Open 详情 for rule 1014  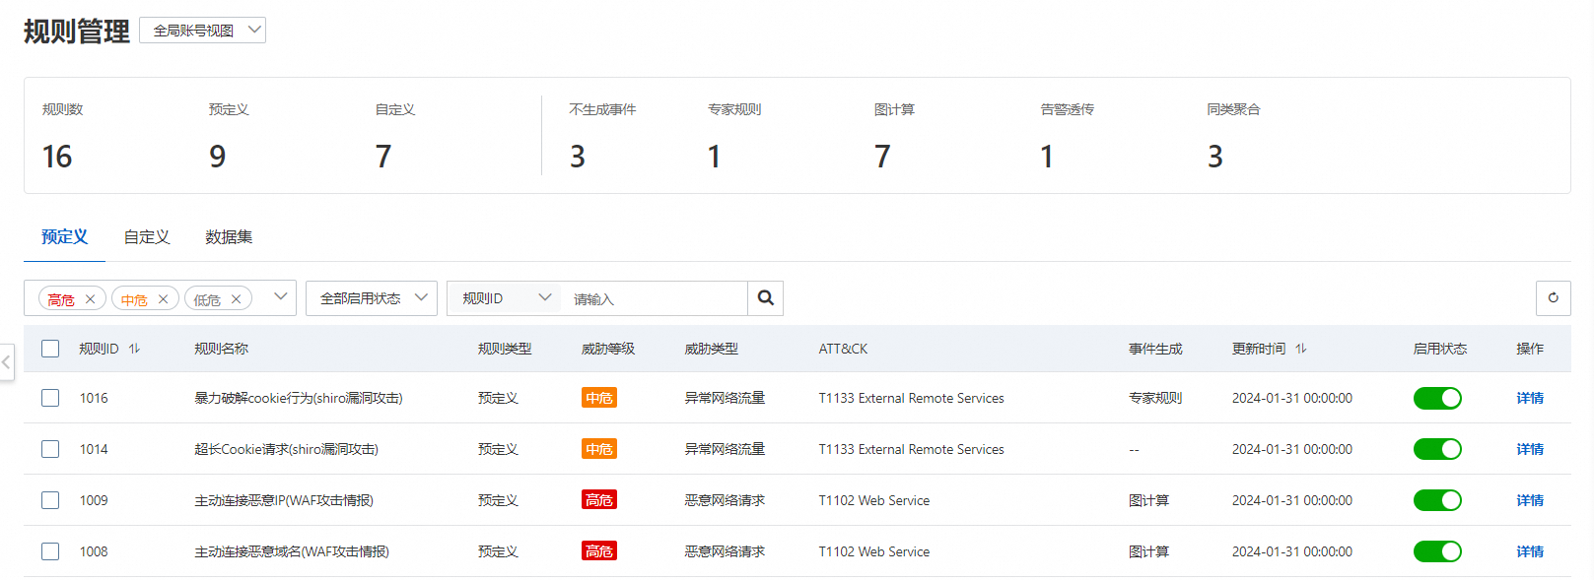(x=1530, y=449)
